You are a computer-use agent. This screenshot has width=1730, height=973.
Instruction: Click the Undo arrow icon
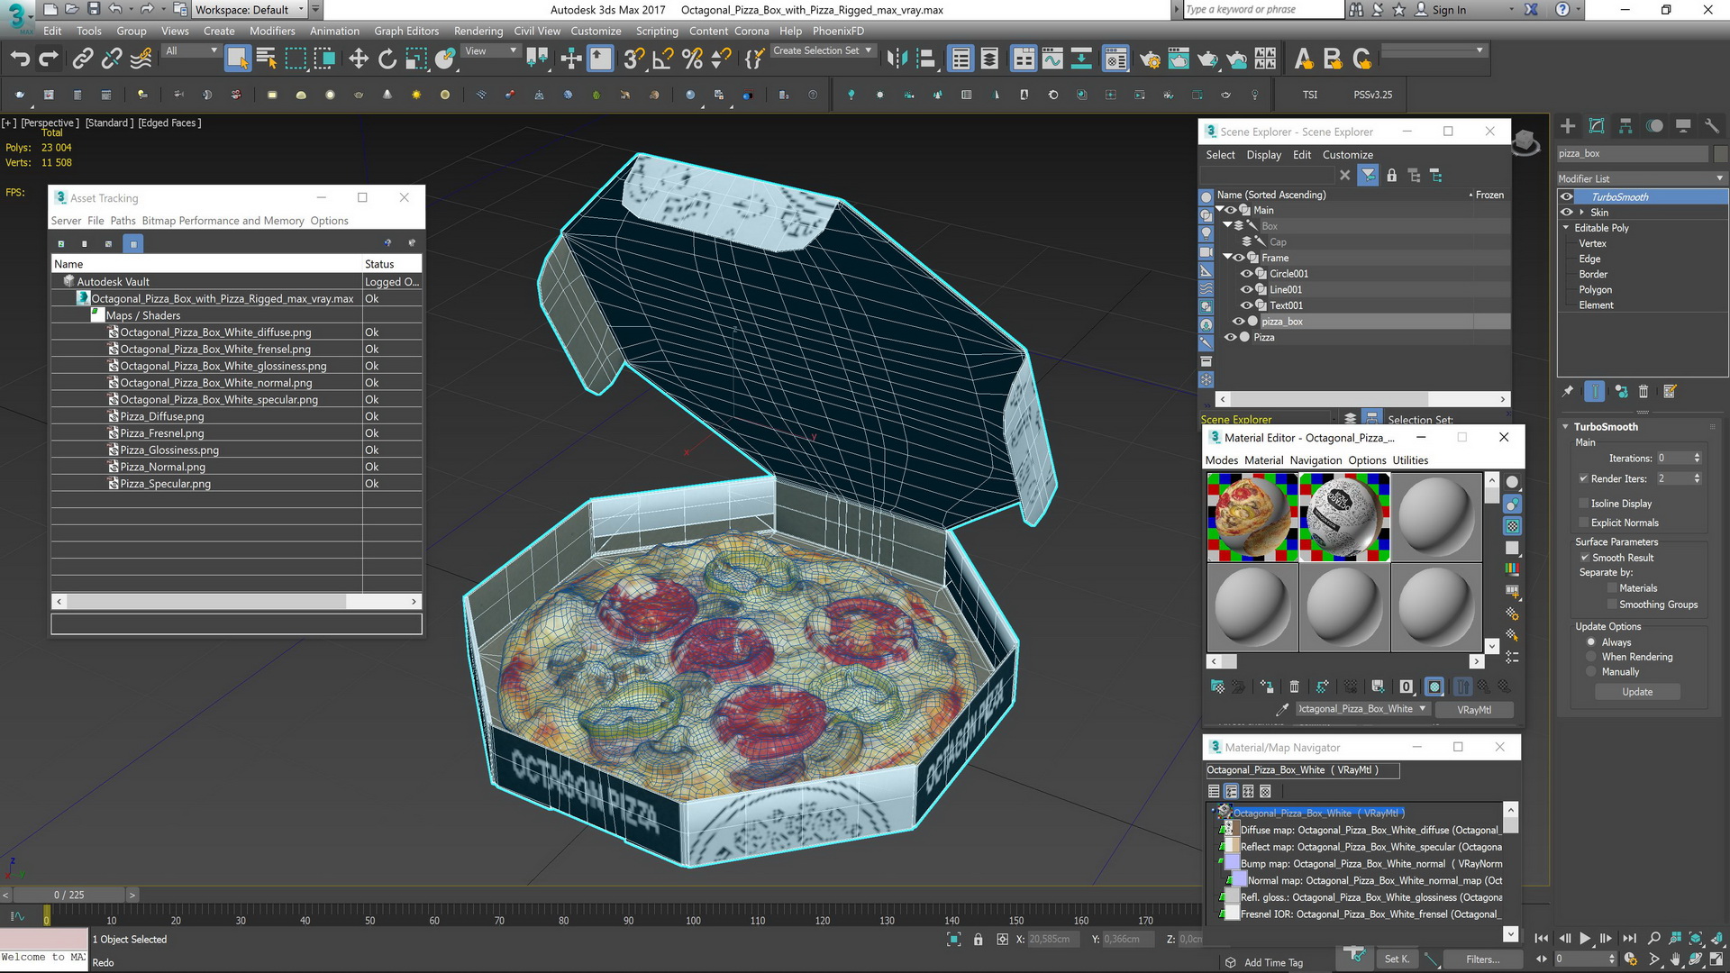20,59
